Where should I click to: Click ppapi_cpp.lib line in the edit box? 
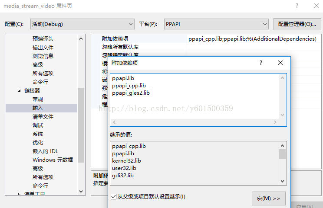[129, 86]
